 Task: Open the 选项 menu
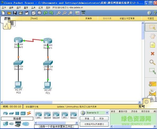(19, 8)
